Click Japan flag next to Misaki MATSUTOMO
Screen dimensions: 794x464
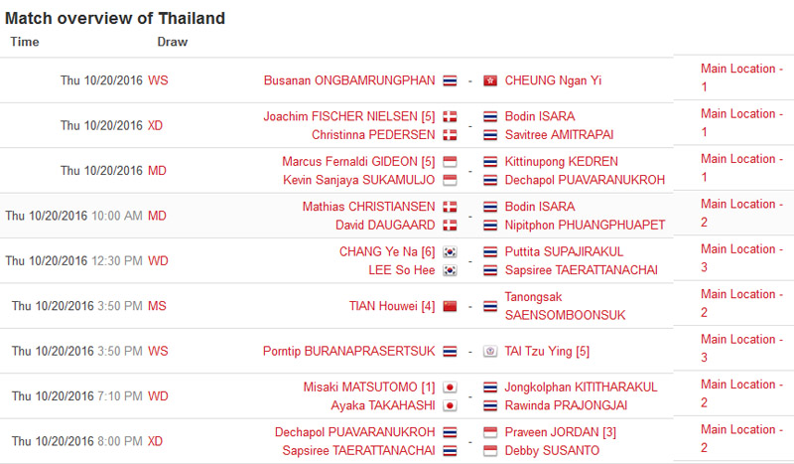(450, 387)
